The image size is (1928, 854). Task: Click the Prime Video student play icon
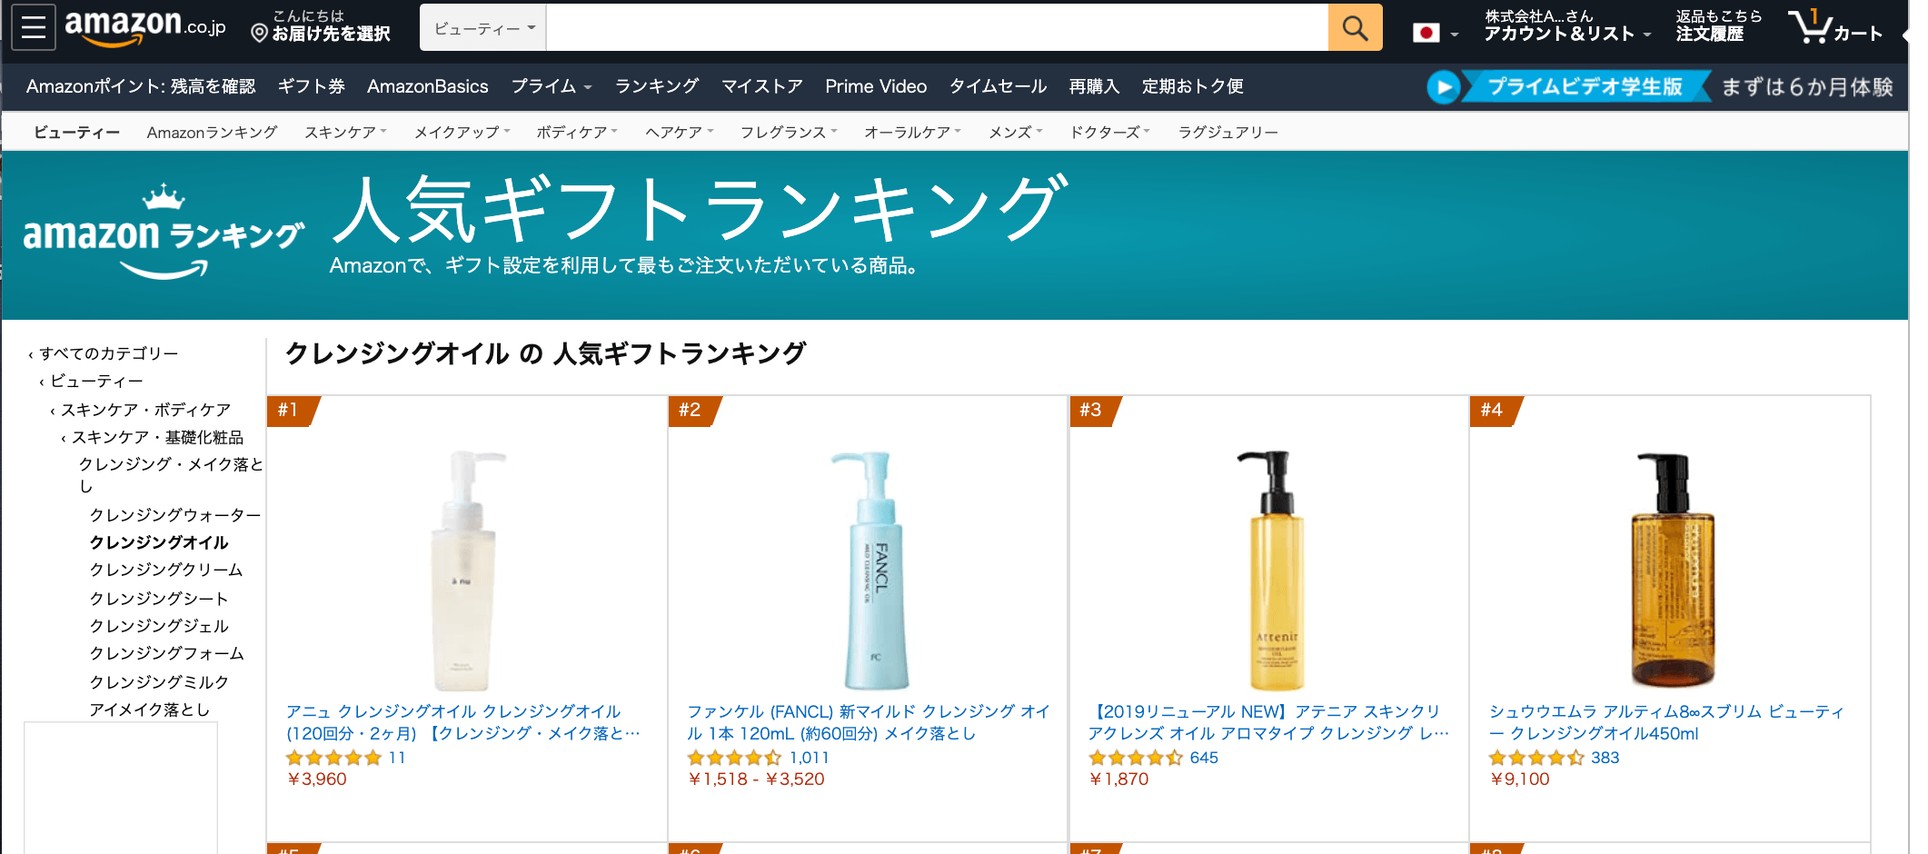tap(1443, 87)
